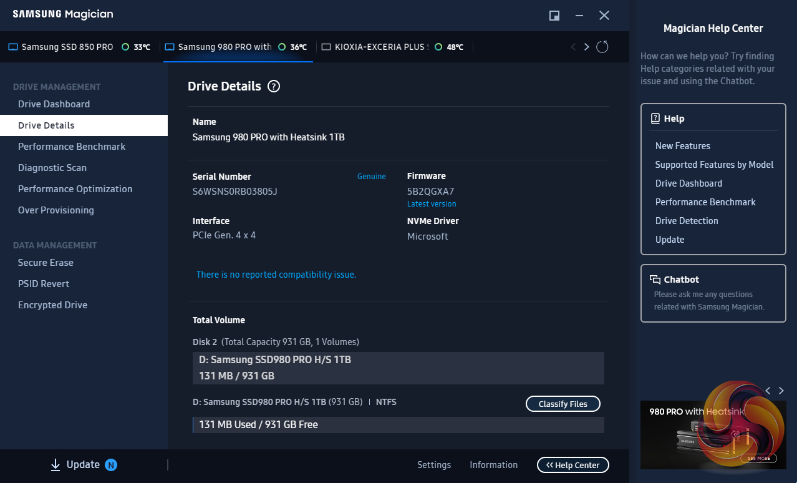
Task: Click the PCIe Gen. 4 x 4 interface value
Action: tap(225, 236)
